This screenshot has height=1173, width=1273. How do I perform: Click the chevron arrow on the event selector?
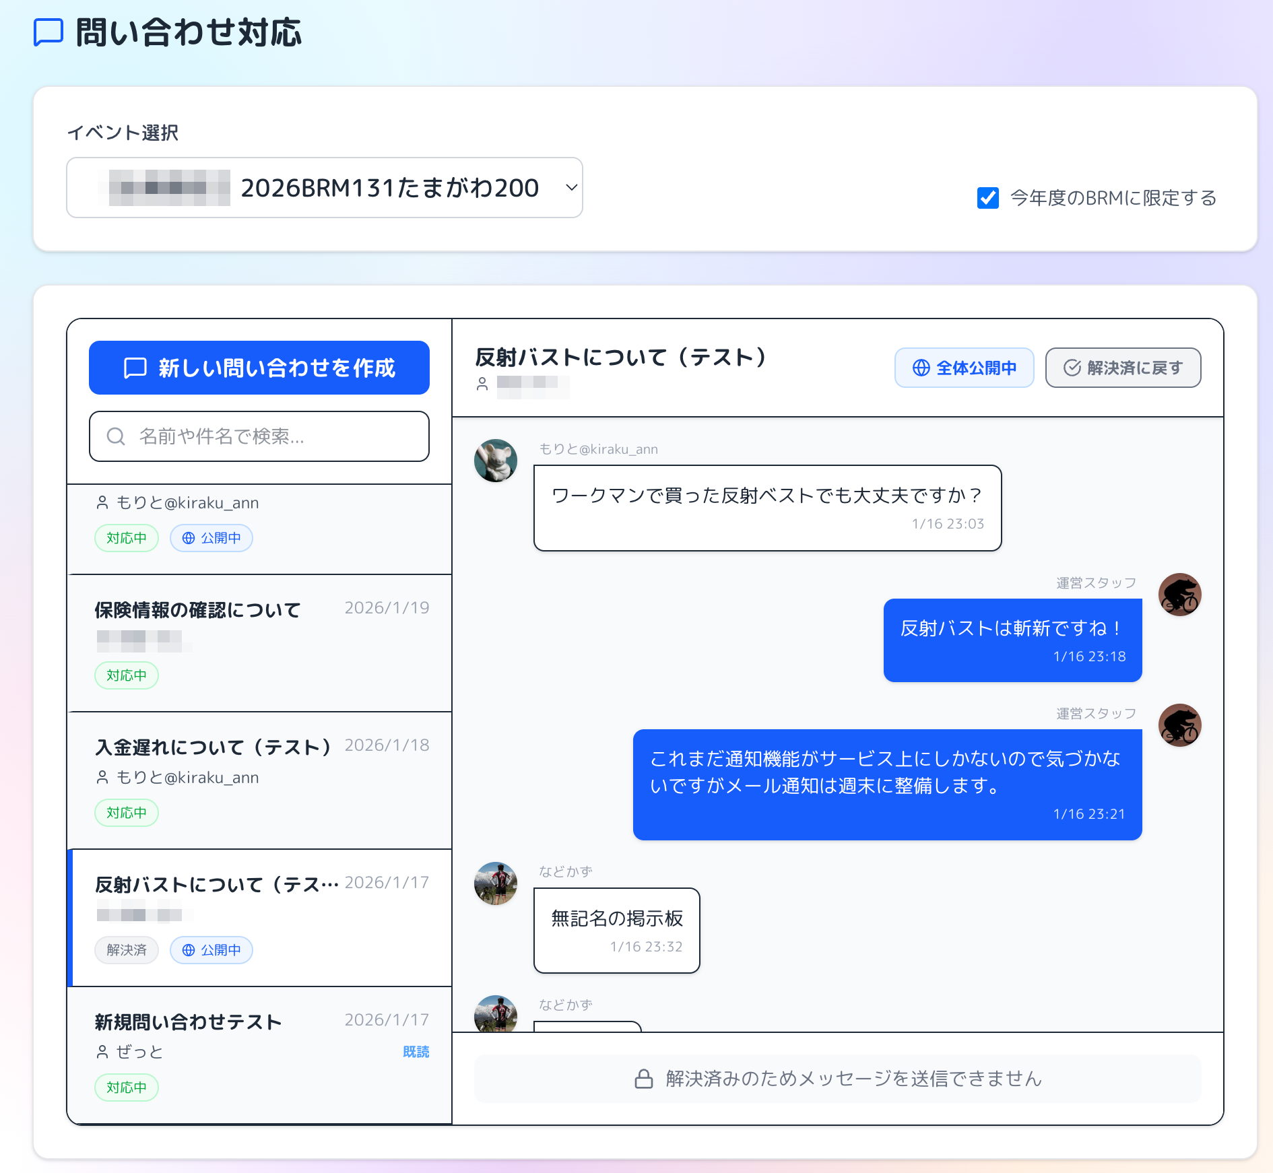point(571,188)
